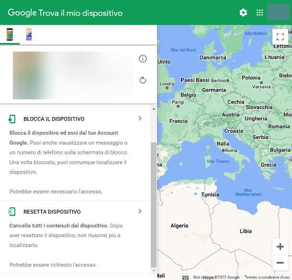Click Germania label on map
This screenshot has width=292, height=280.
214,90
